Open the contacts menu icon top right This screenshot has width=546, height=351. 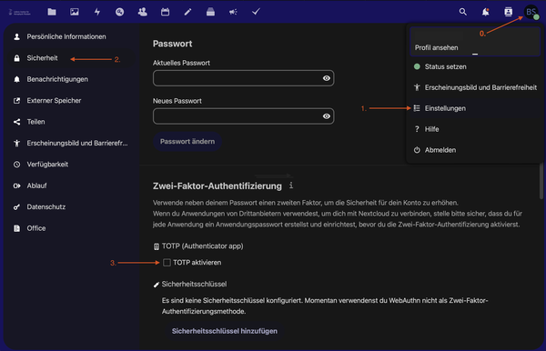(509, 12)
